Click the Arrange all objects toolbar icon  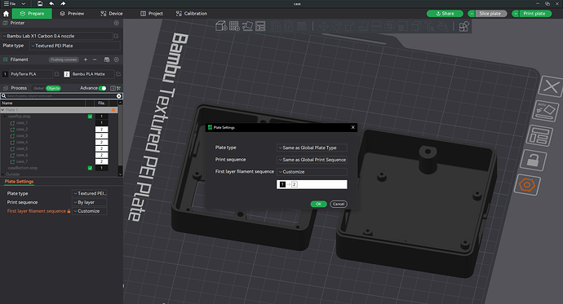260,26
